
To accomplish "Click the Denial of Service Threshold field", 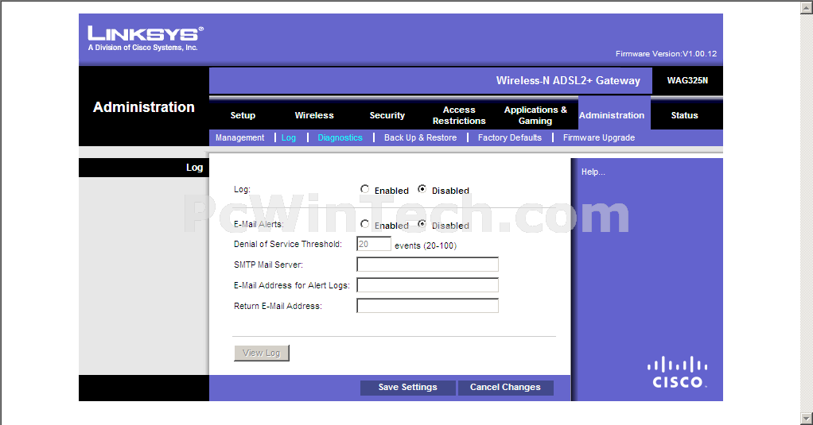I will pyautogui.click(x=374, y=244).
